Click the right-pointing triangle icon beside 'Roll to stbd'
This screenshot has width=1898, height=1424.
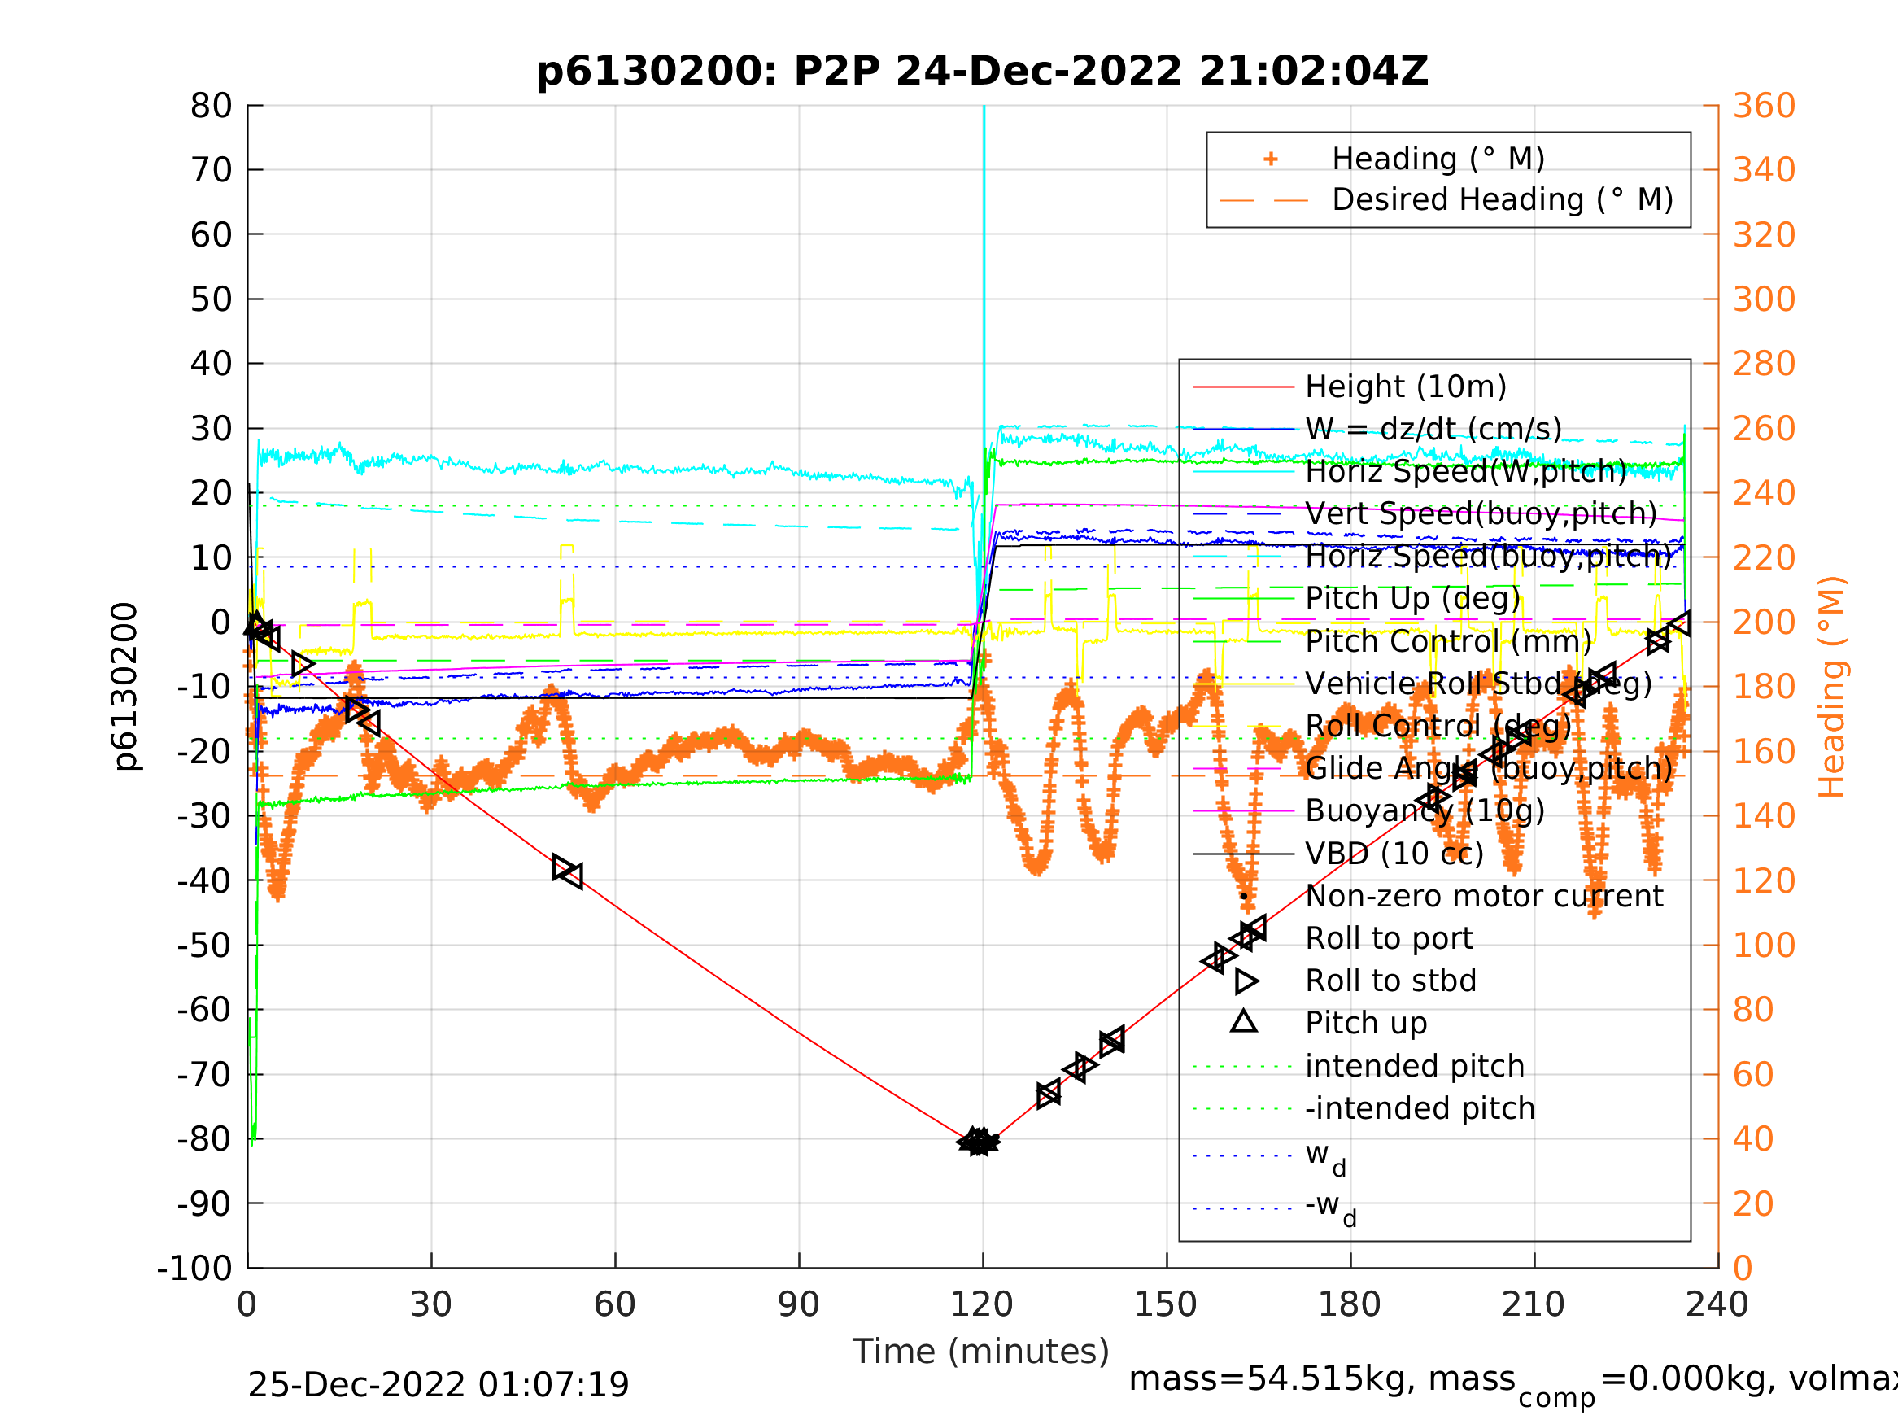1246,981
